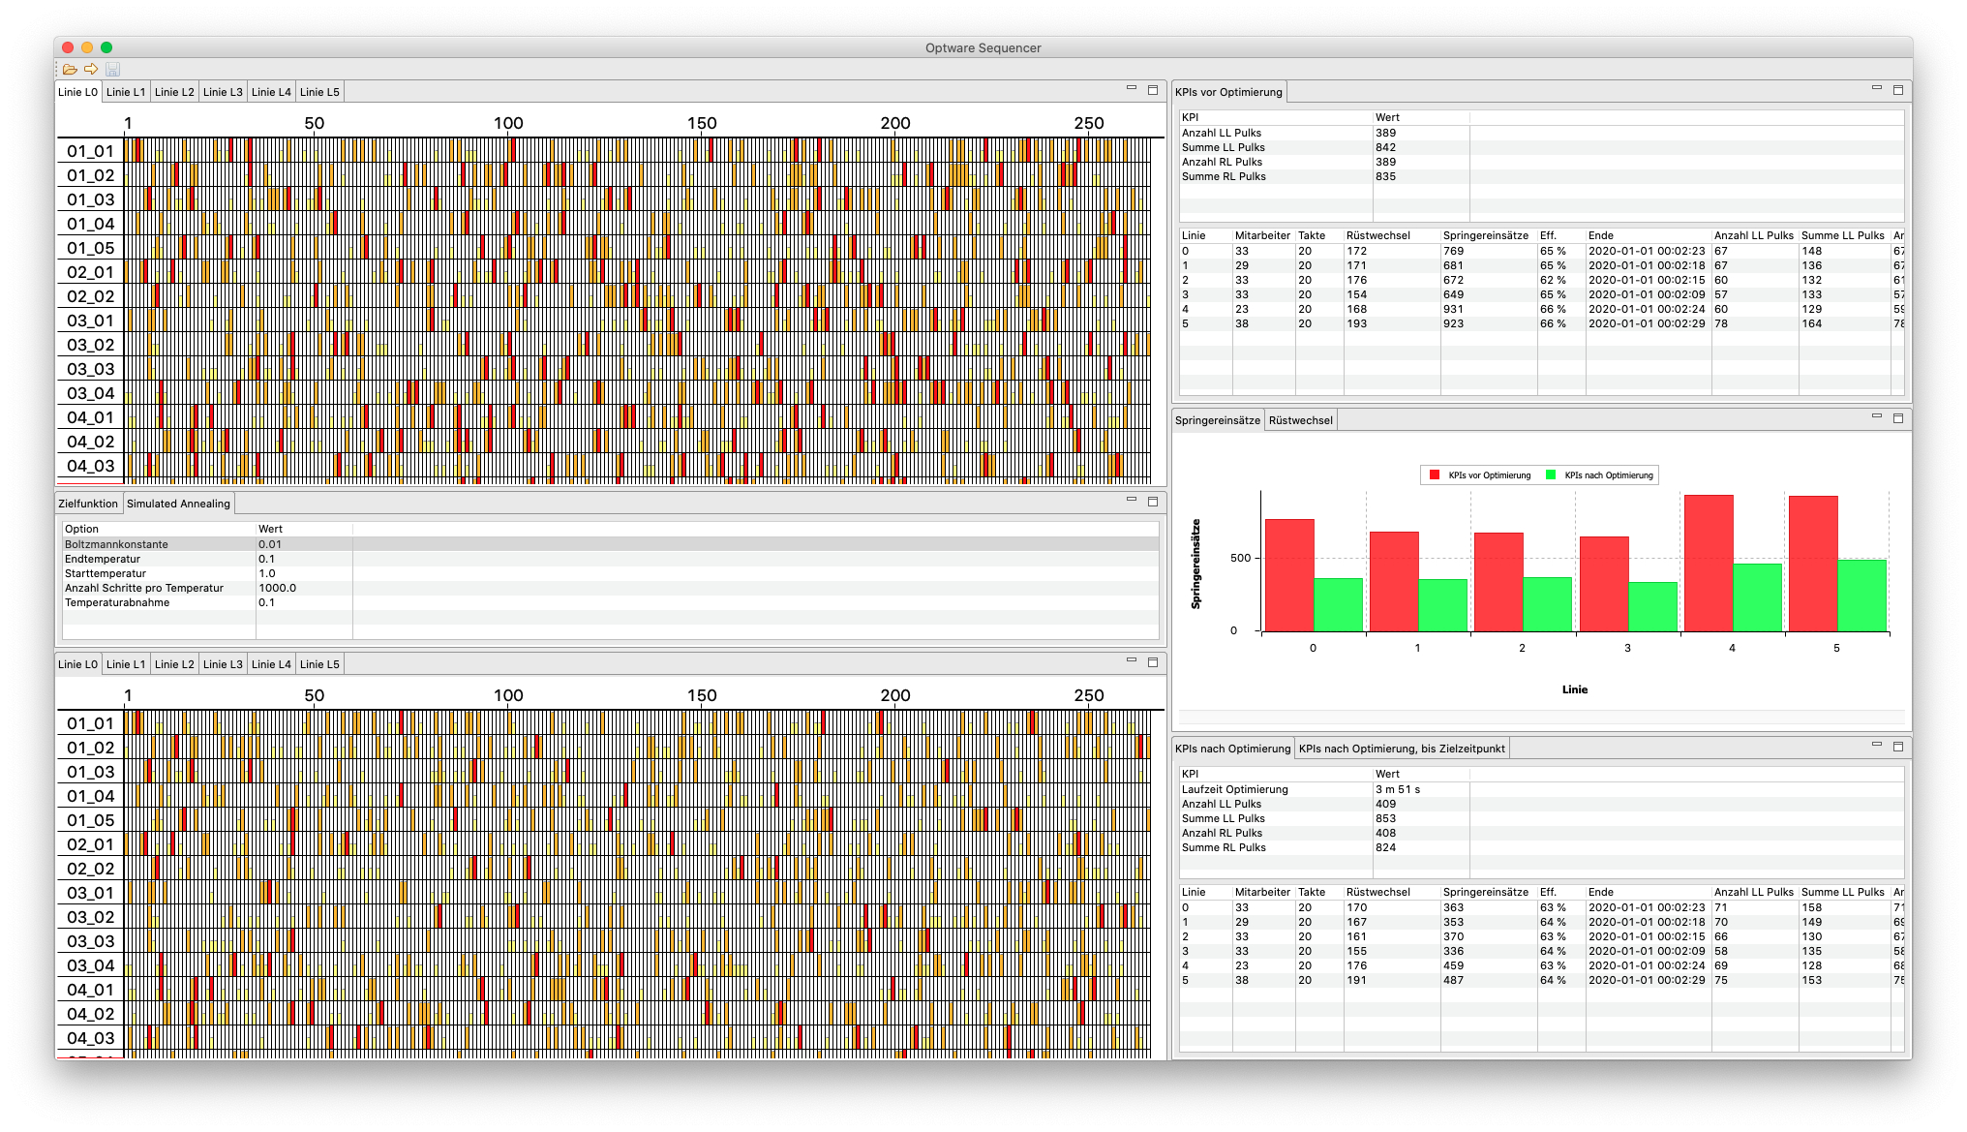Maximize the KPIs nach Optimierung panel

[x=1898, y=747]
